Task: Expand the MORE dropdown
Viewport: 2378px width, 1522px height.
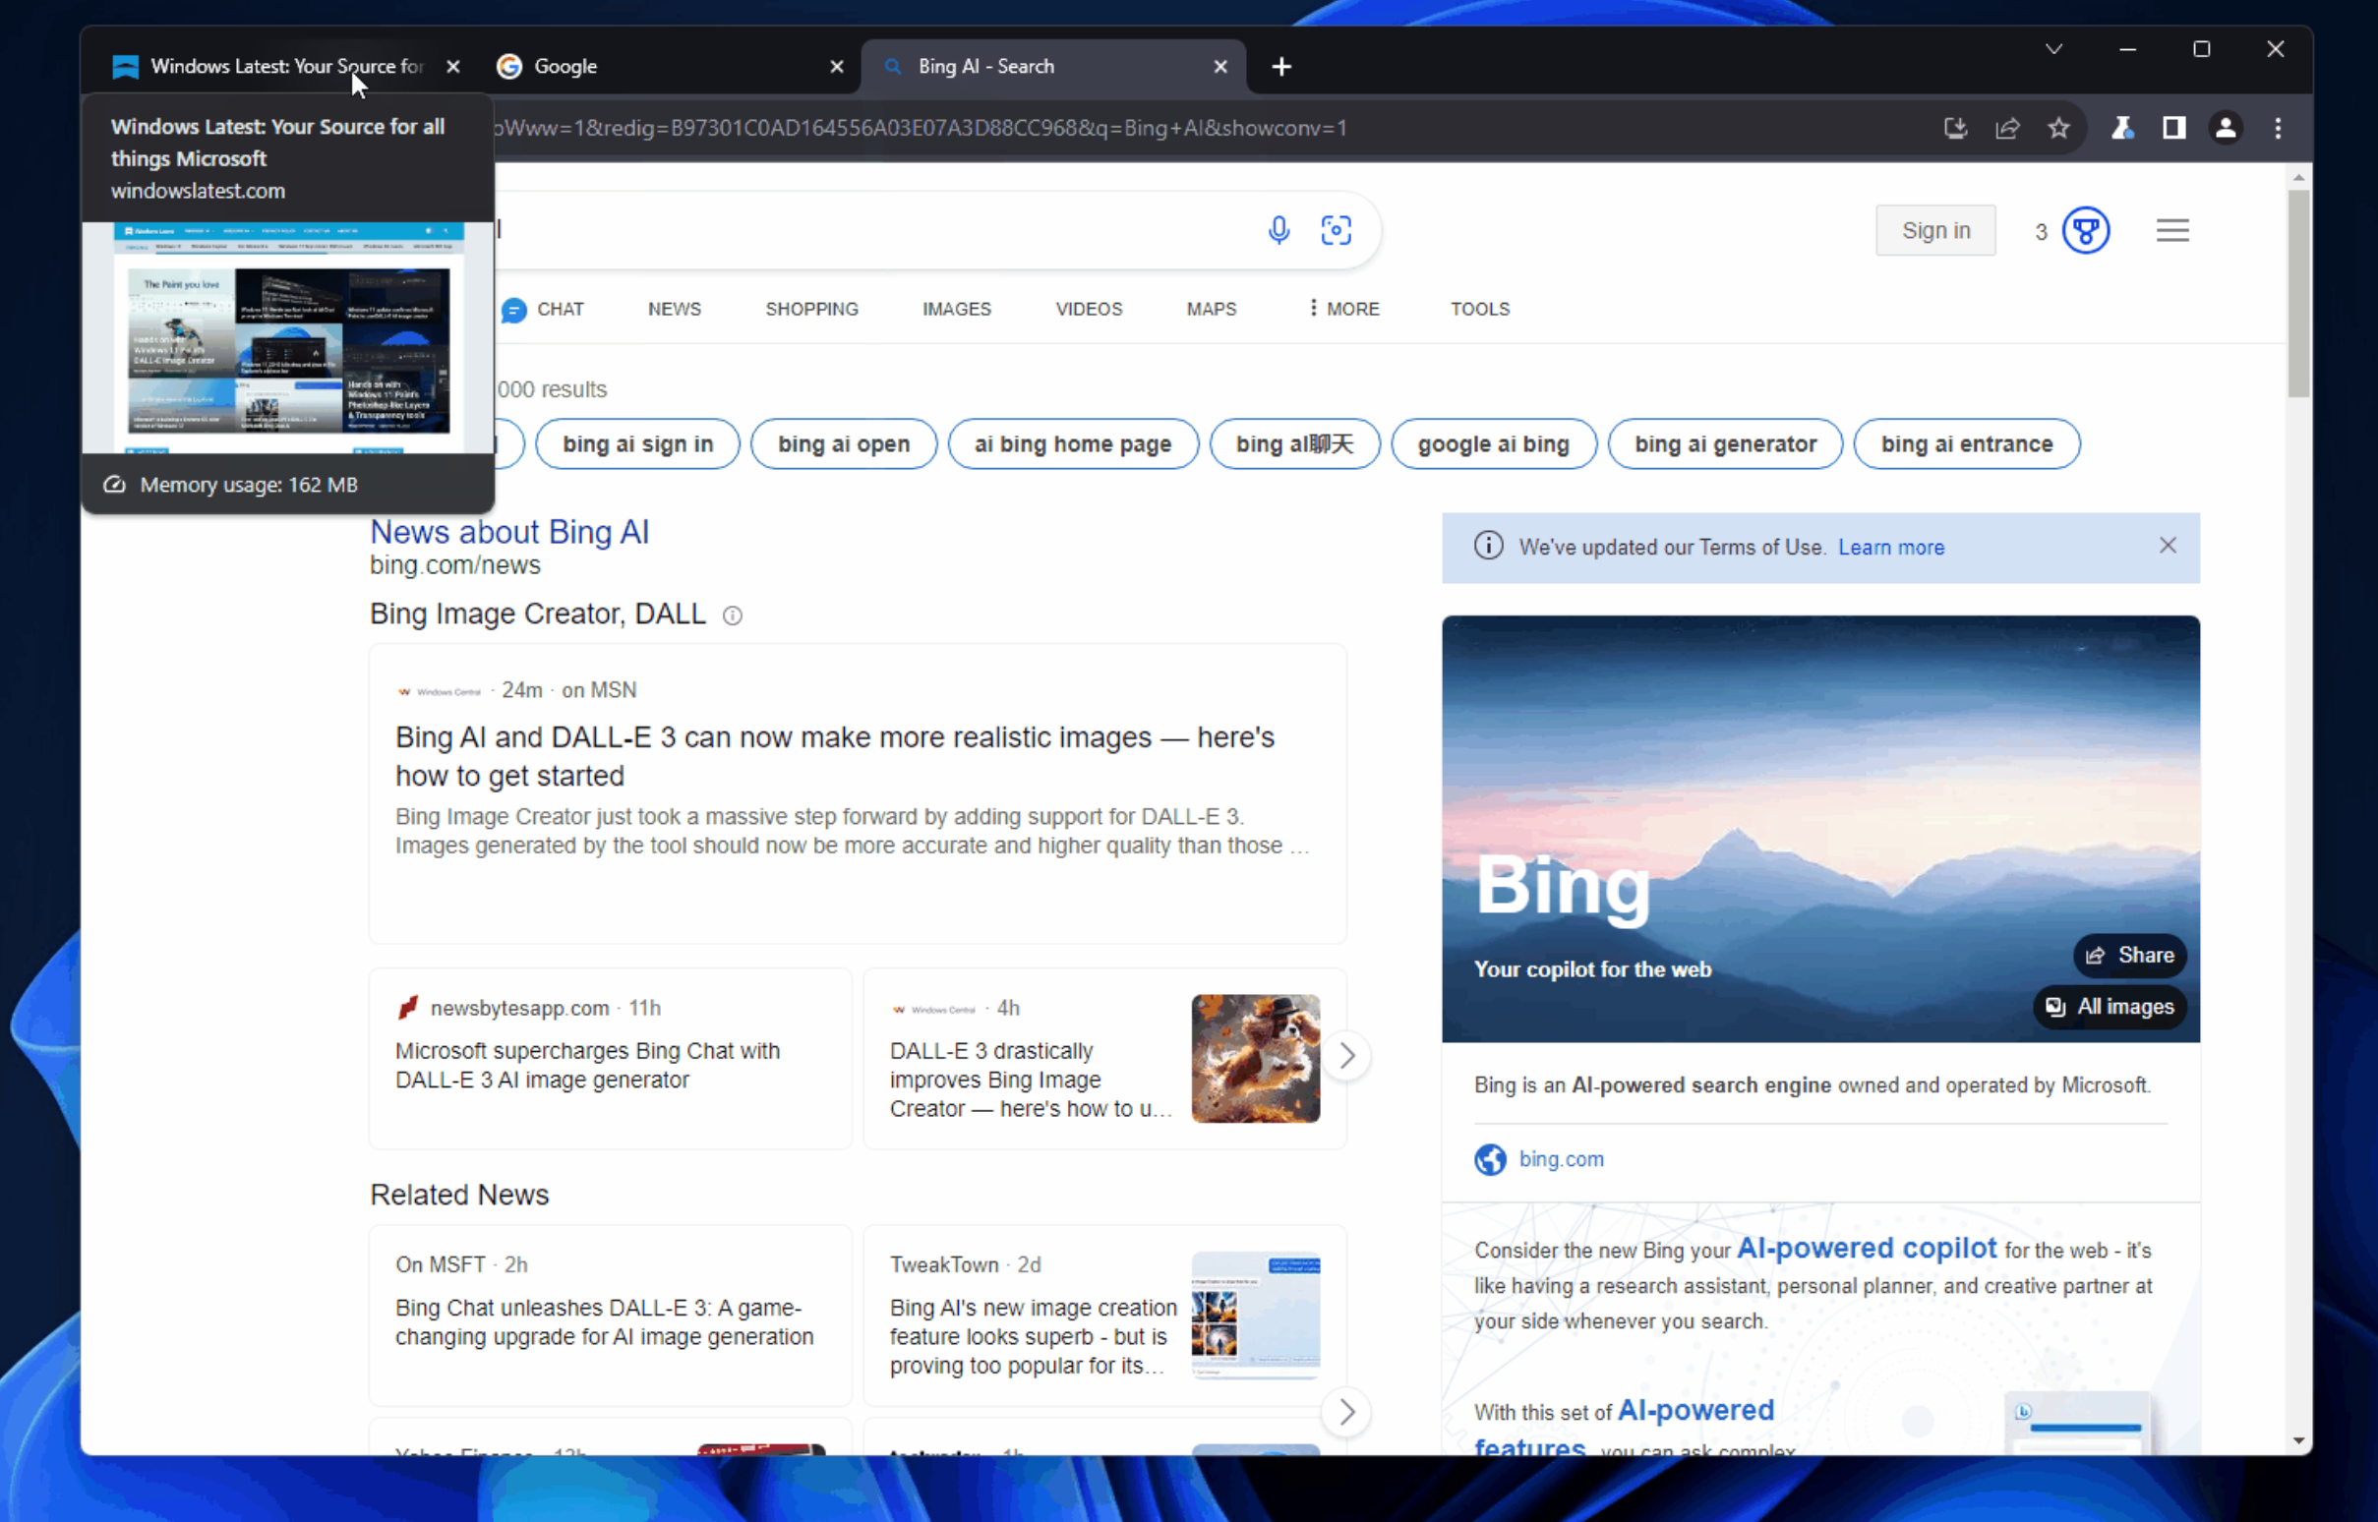Action: 1343,310
